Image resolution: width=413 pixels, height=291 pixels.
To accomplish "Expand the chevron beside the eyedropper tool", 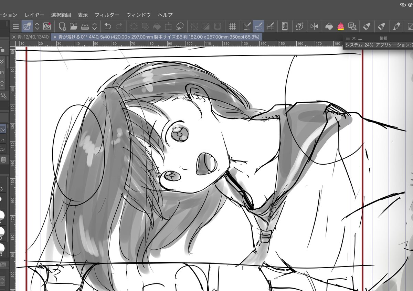I will pos(37,26).
